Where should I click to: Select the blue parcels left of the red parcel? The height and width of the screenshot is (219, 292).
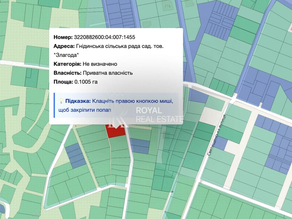75,155
